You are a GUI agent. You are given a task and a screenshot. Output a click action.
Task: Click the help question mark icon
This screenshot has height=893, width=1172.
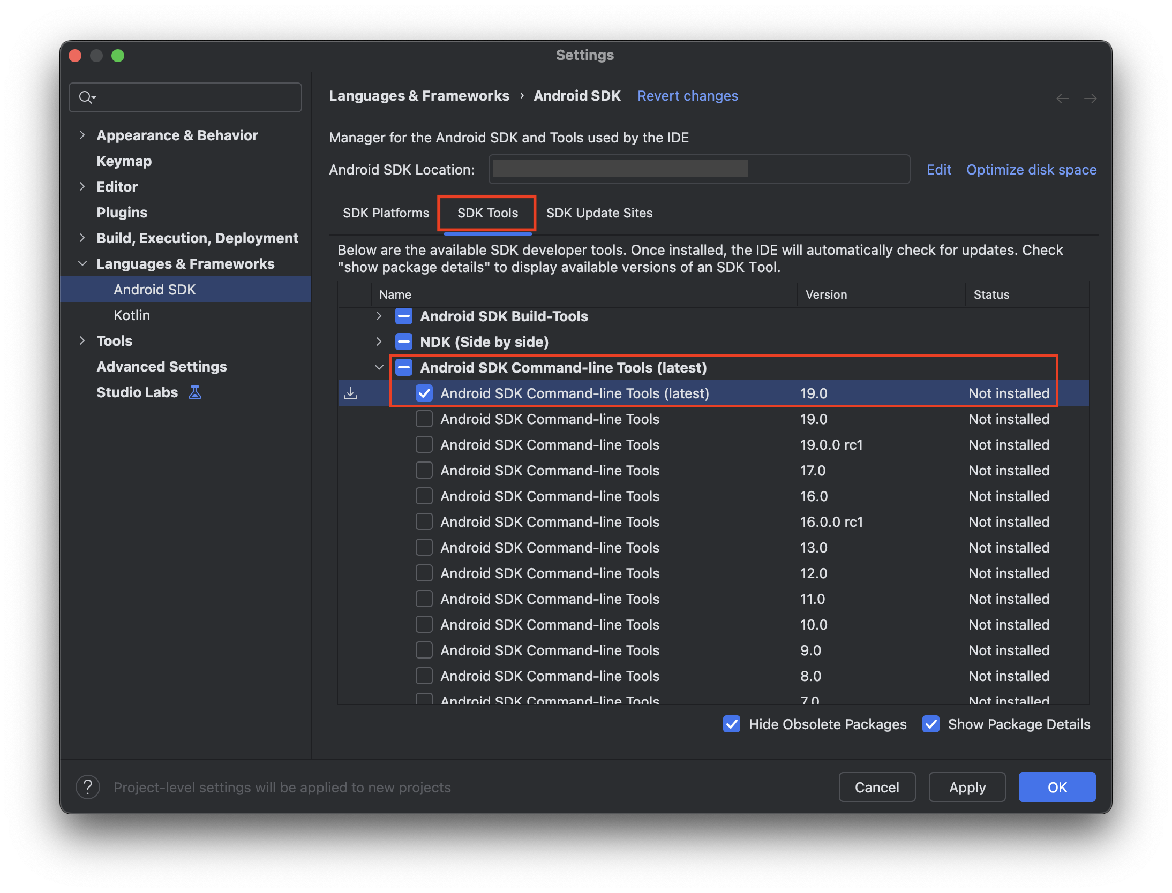pos(88,787)
